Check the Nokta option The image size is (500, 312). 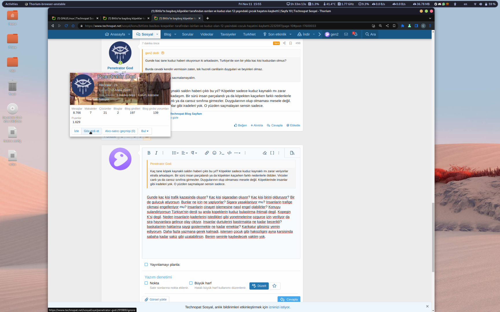(146, 283)
